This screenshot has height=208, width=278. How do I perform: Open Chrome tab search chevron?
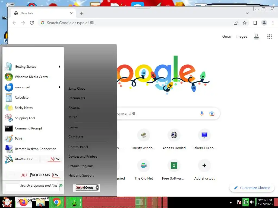247,13
